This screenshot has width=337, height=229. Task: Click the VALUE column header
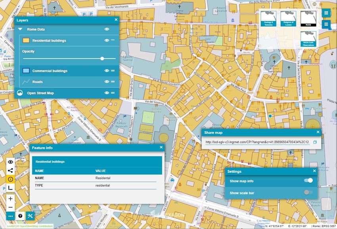tap(101, 171)
